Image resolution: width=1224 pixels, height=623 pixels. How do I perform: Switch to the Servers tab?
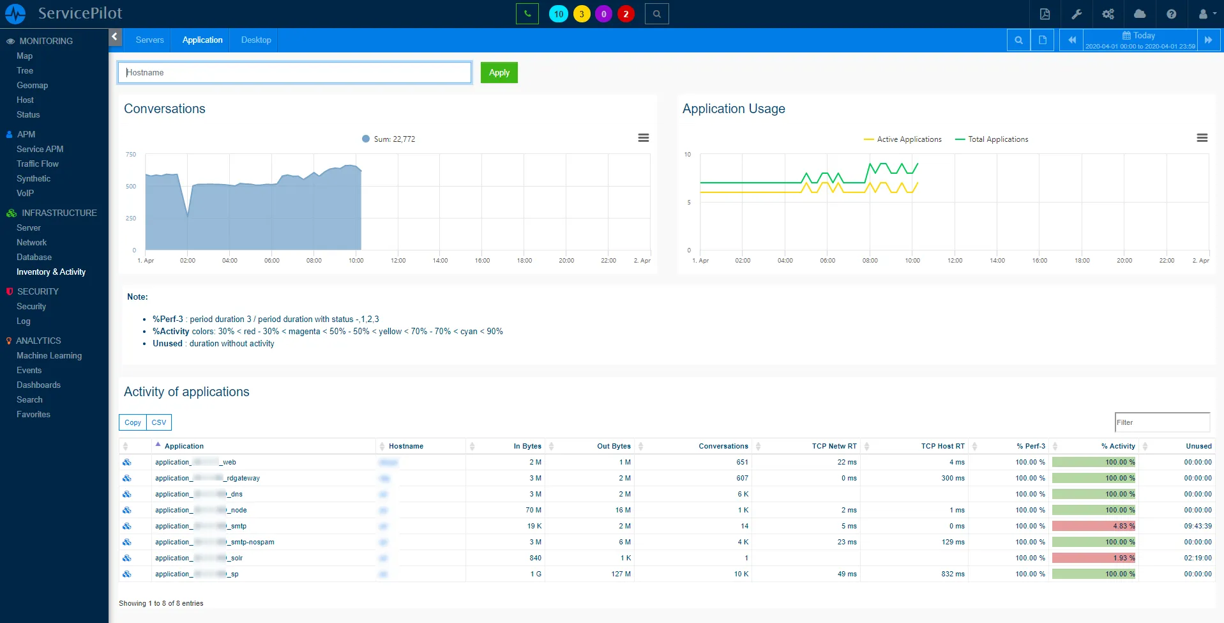pos(149,40)
